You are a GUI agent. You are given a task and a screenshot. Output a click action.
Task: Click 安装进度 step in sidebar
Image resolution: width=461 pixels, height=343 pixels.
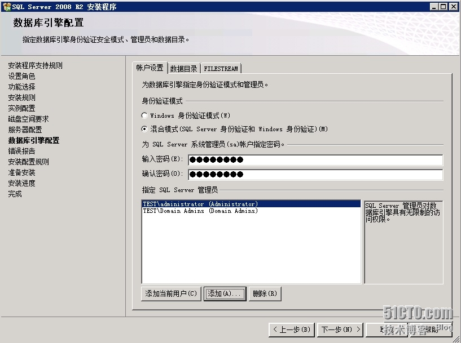(x=22, y=184)
